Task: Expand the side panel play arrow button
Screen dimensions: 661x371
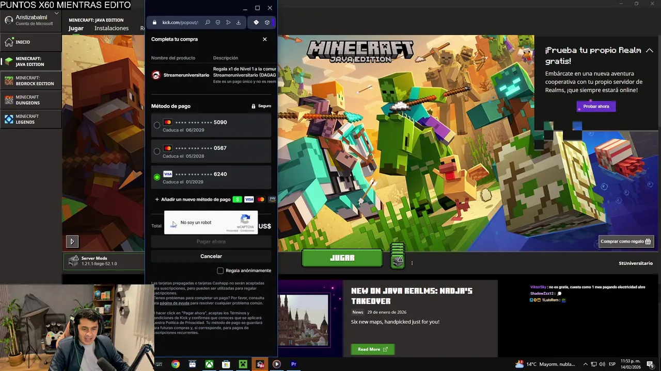Action: [x=72, y=241]
